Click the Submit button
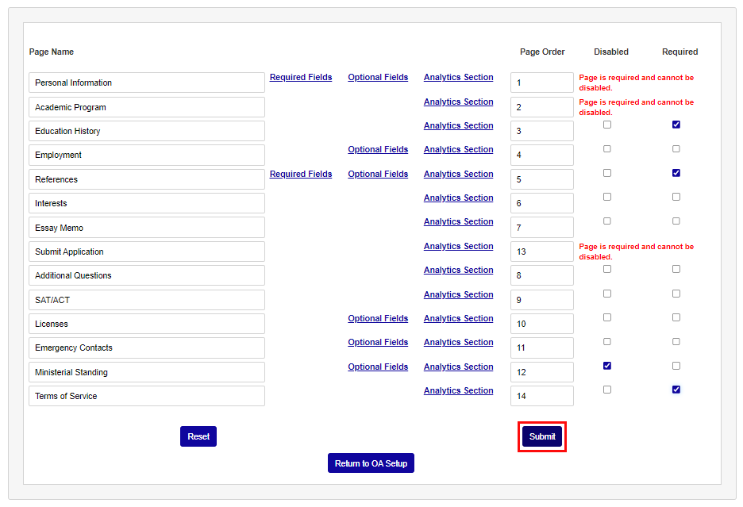The width and height of the screenshot is (743, 507). click(x=541, y=436)
